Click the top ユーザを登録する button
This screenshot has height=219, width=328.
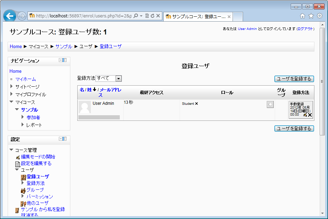(294, 79)
